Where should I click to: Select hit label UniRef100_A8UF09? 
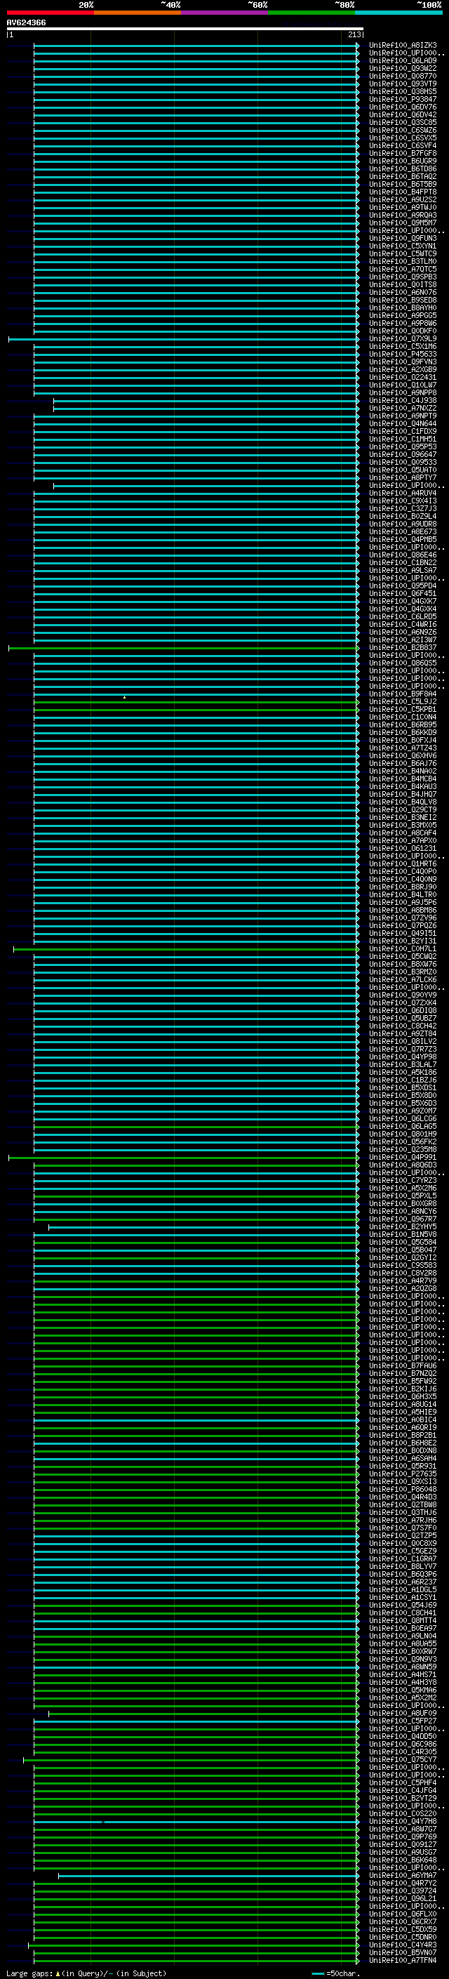403,1713
